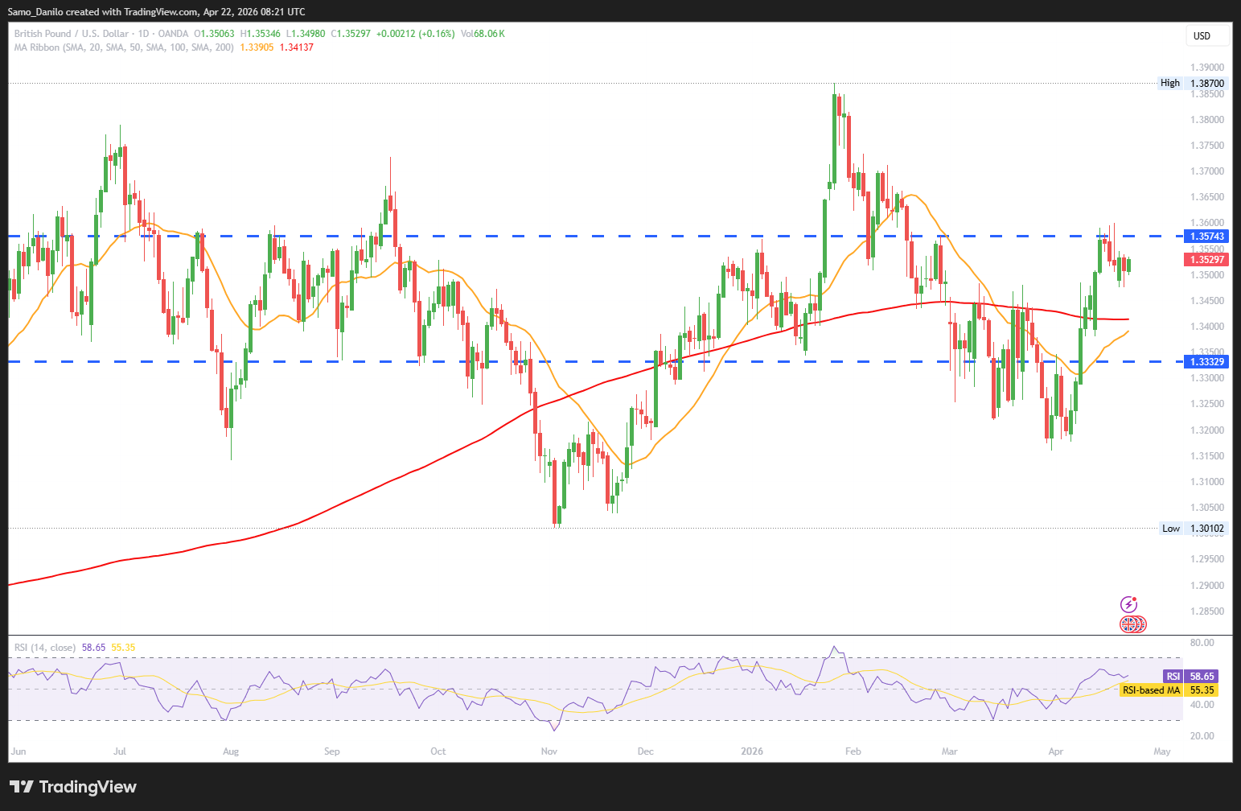
Task: Open the USD currency selector
Action: pyautogui.click(x=1207, y=35)
